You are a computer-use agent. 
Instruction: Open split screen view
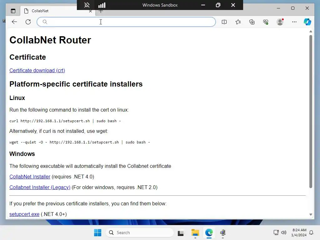224,22
